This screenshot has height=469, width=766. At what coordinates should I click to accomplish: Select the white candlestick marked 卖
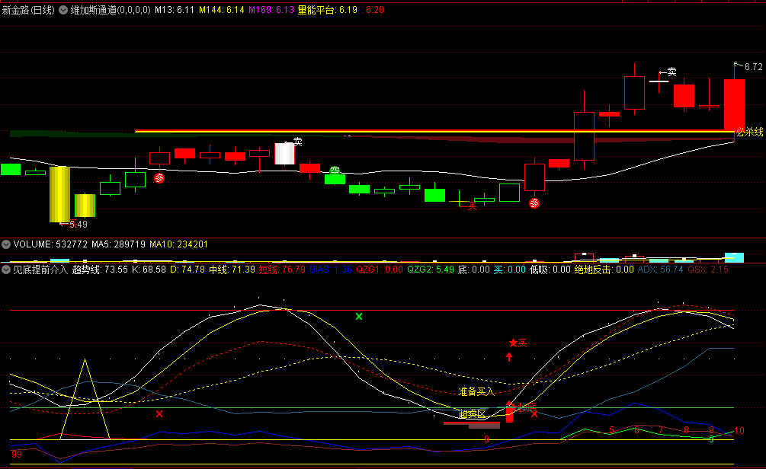285,154
